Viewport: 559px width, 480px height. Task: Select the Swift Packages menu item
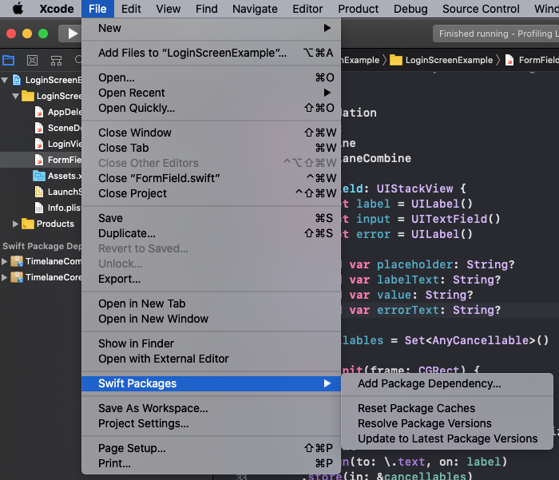[211, 383]
